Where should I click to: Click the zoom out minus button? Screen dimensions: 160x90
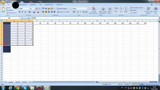tap(145, 84)
